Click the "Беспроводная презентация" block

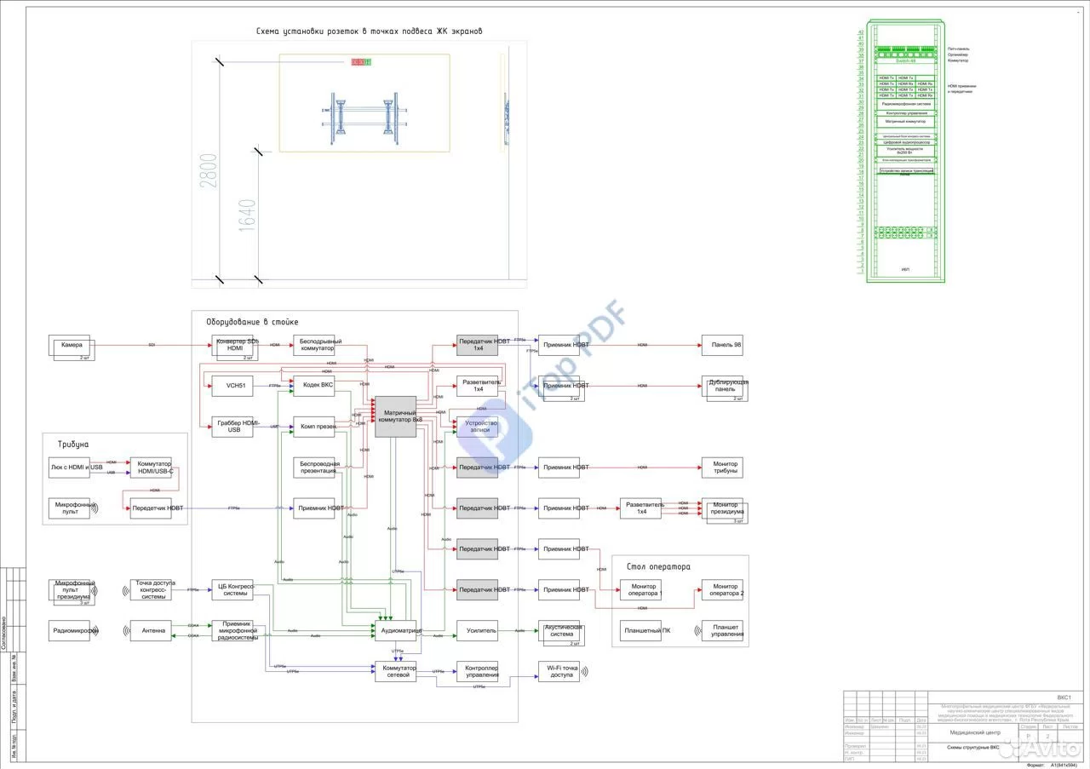[314, 468]
